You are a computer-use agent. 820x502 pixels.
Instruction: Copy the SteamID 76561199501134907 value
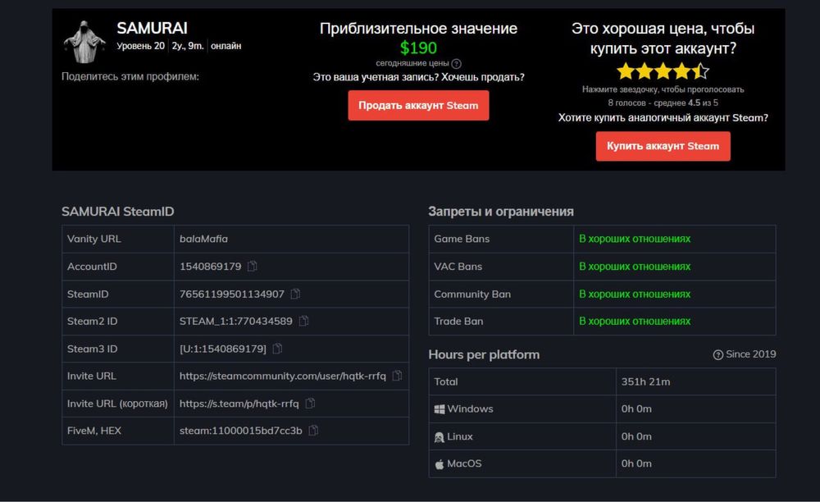[x=295, y=294]
